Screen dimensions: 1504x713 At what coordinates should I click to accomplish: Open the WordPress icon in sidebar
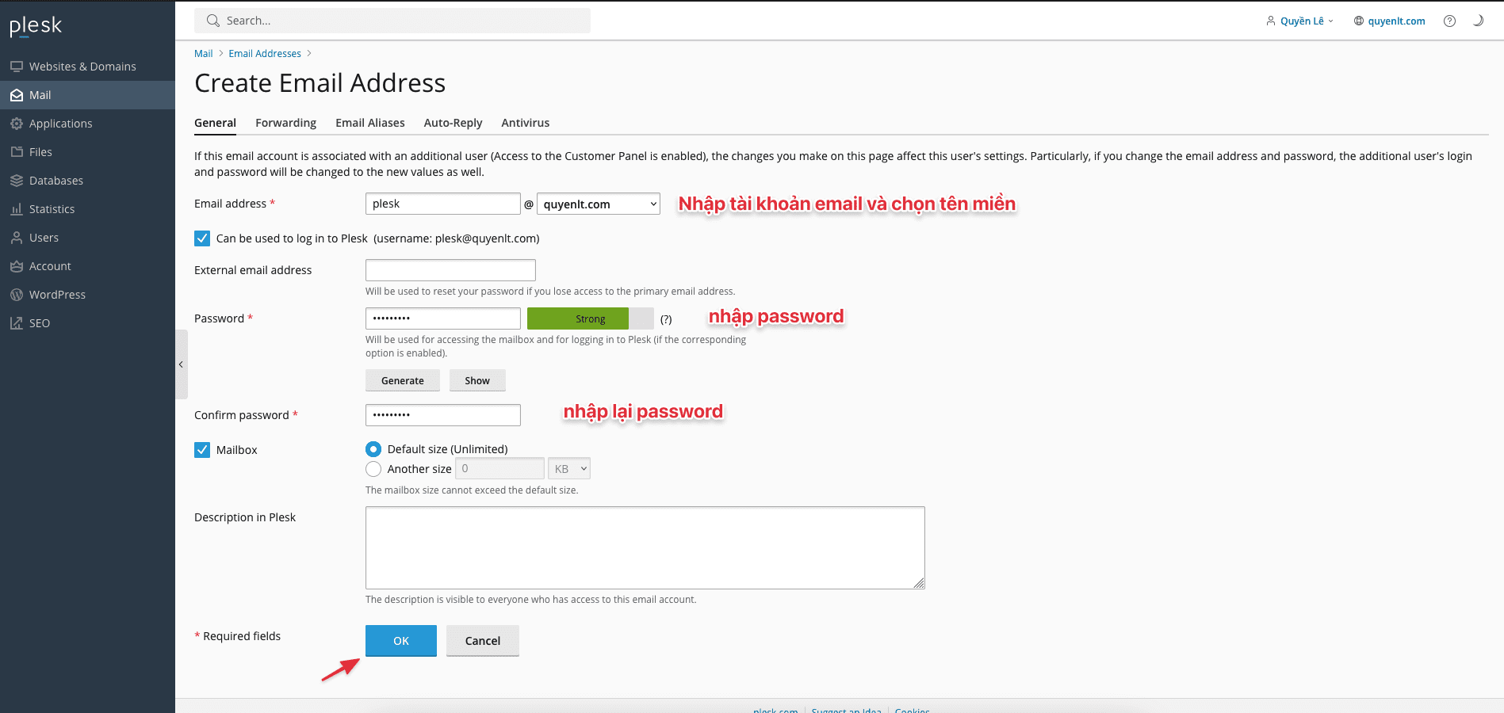(x=16, y=295)
